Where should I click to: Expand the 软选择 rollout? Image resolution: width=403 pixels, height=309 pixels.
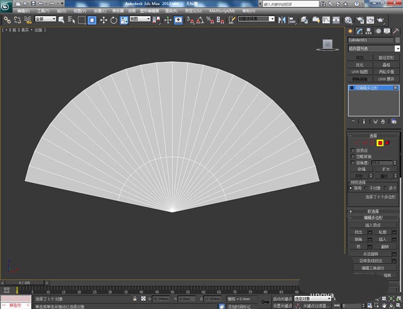pyautogui.click(x=373, y=211)
